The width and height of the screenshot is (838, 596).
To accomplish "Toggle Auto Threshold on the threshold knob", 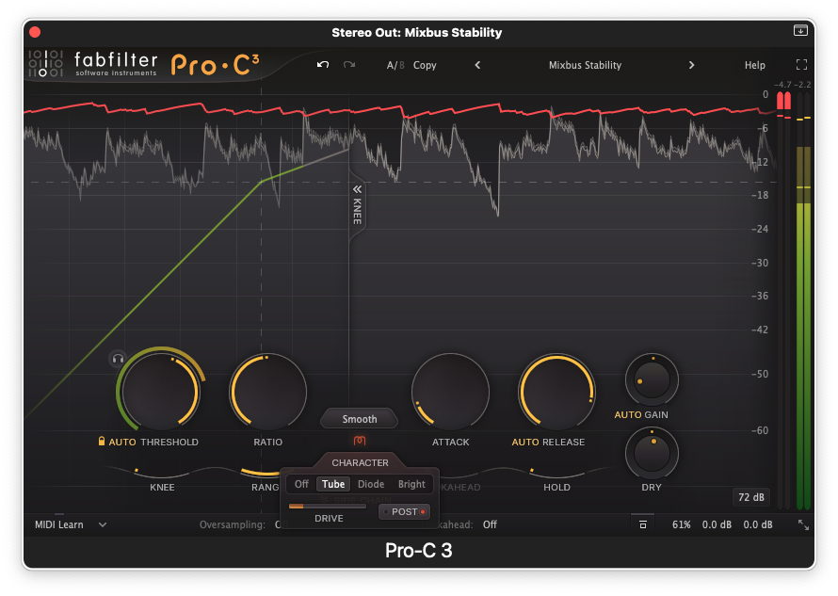I will coord(122,442).
